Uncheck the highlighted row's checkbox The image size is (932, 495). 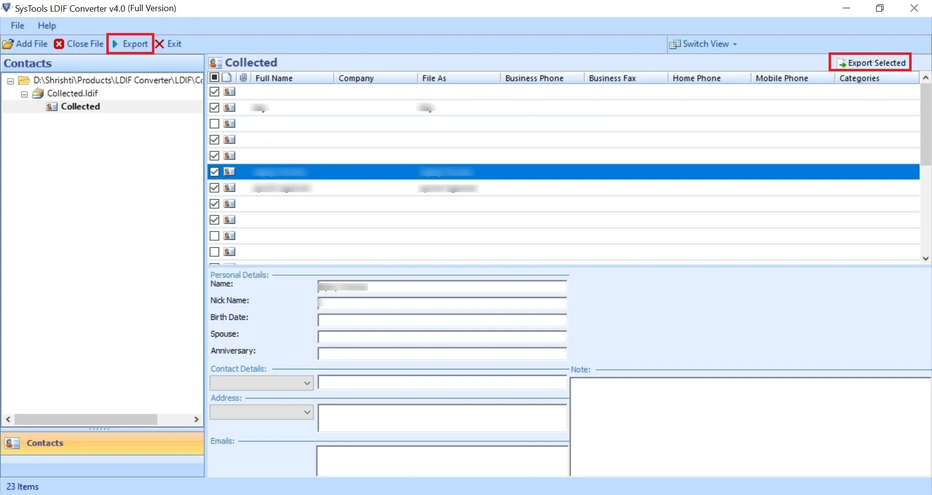click(x=214, y=171)
